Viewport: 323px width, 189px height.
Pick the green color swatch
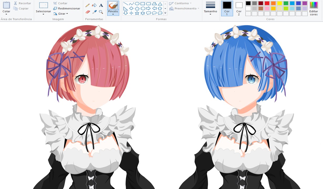(286, 3)
